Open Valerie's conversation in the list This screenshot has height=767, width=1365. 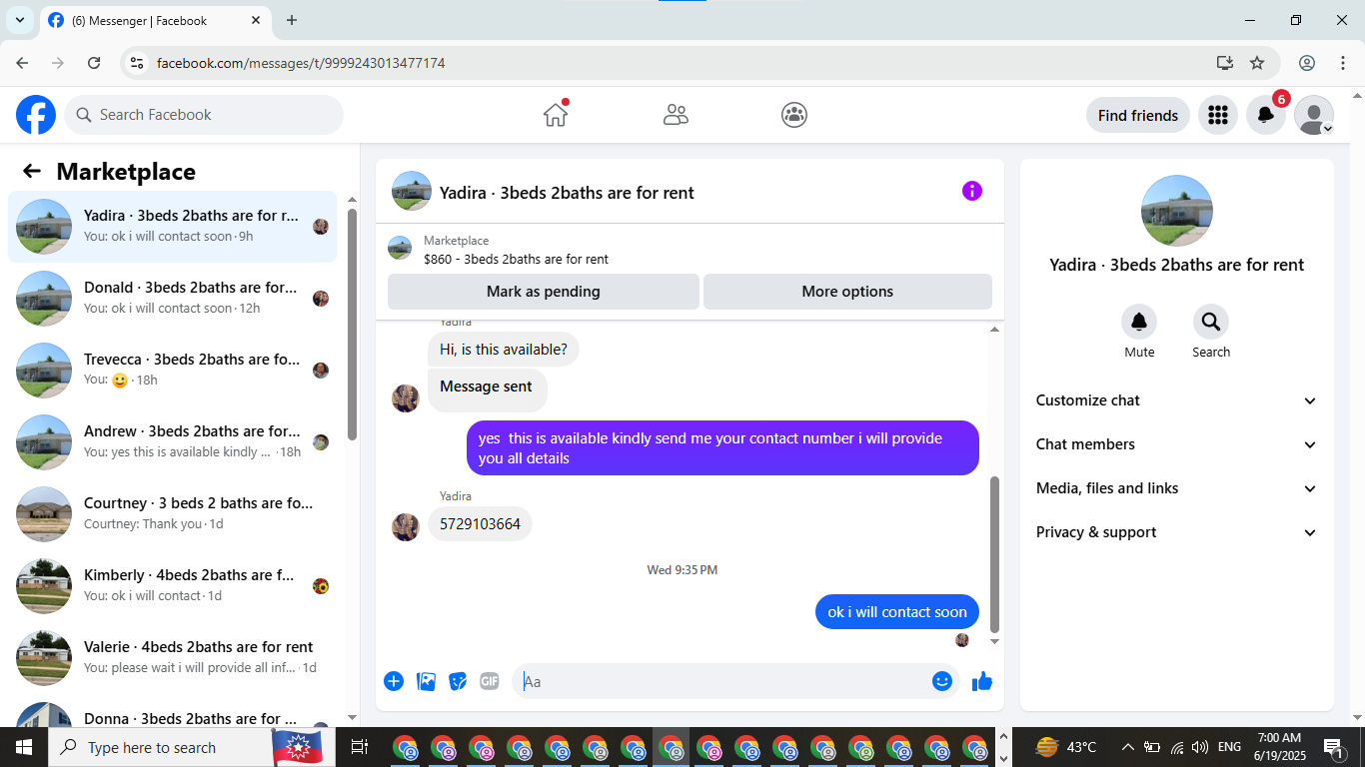click(173, 658)
